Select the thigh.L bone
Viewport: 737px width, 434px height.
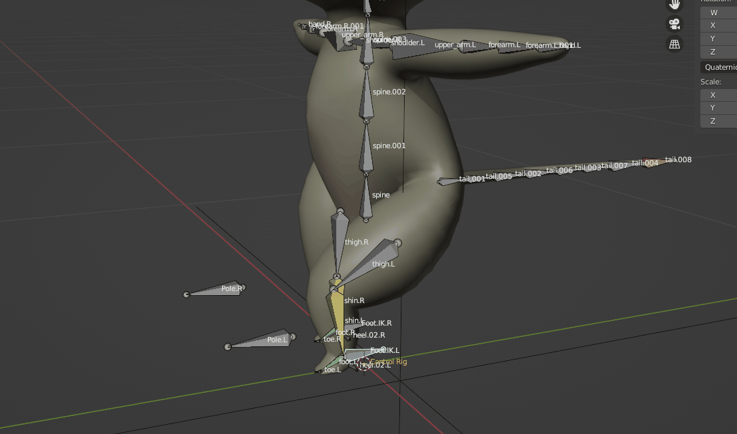click(373, 263)
